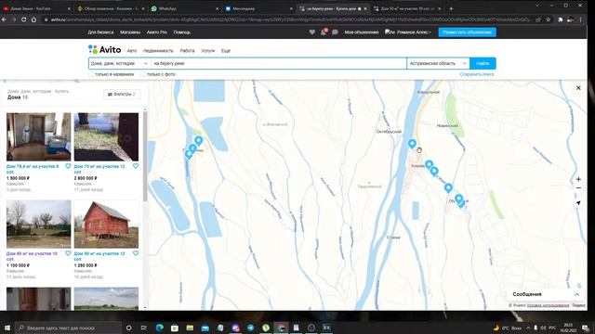Zoom out on the map
595x334 pixels.
point(578,187)
